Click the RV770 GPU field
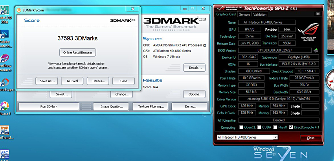This screenshot has height=161, width=334. coord(250,30)
